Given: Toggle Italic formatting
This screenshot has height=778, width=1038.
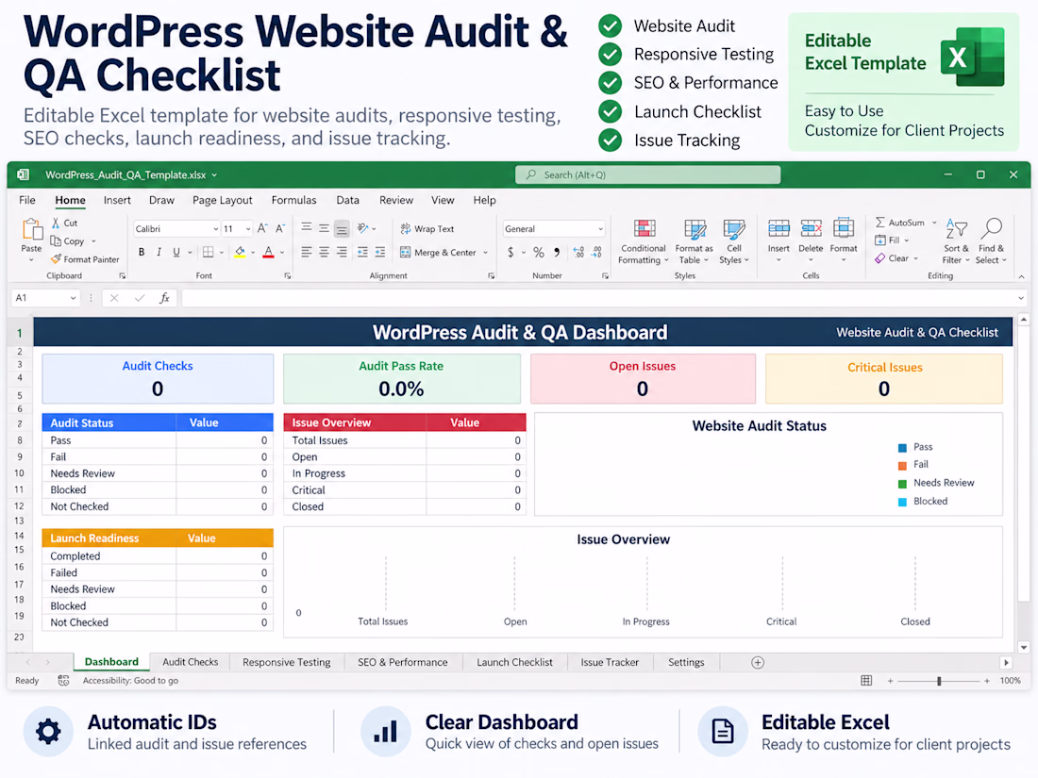Looking at the screenshot, I should [159, 252].
